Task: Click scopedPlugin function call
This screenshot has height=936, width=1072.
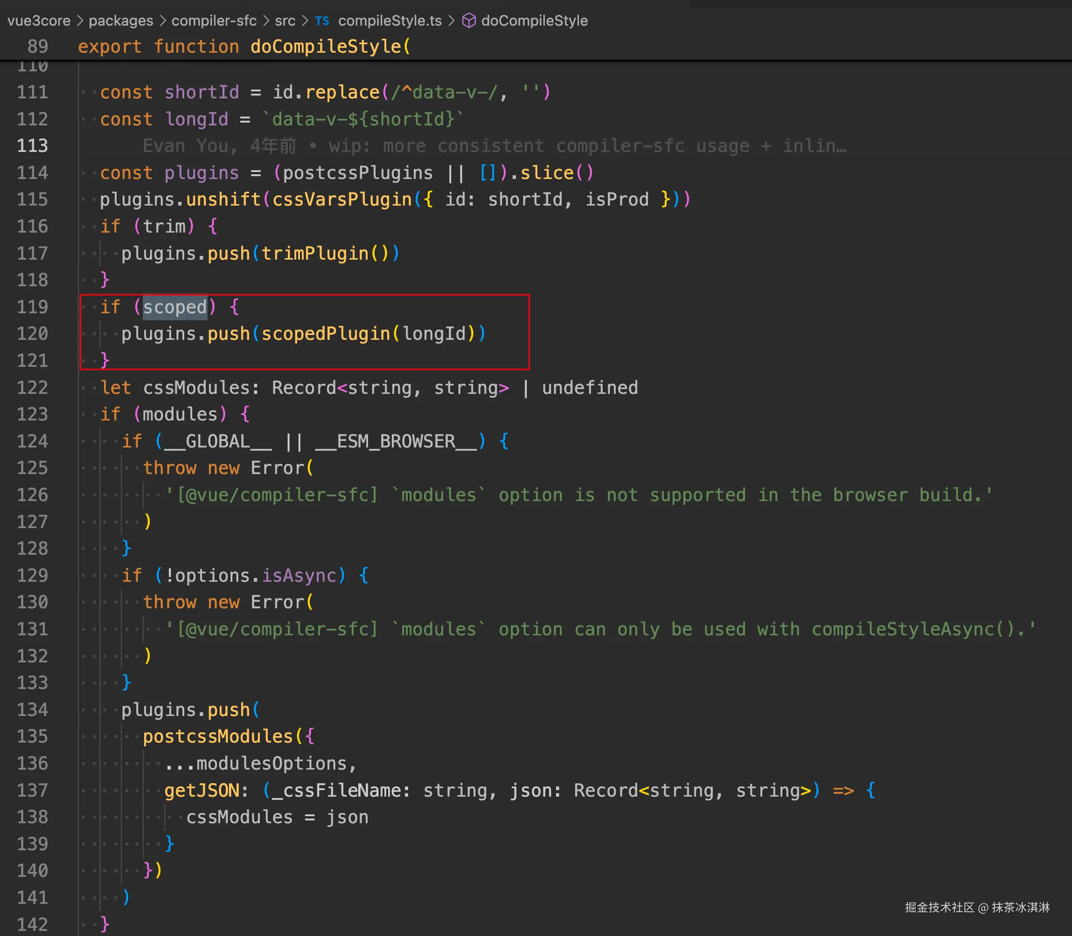Action: [x=326, y=333]
